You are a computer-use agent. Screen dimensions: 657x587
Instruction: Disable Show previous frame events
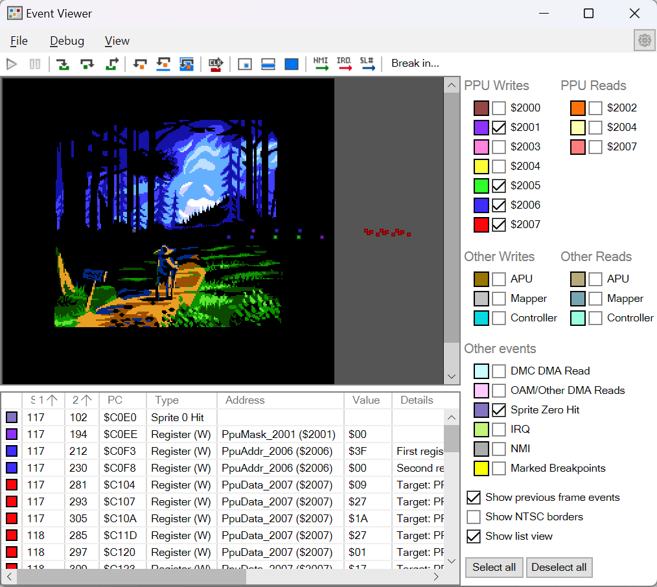coord(474,498)
